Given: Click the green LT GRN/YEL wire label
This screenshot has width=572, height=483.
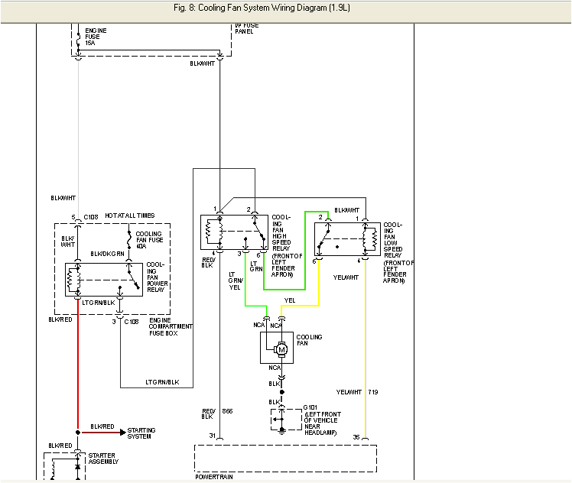Looking at the screenshot, I should pyautogui.click(x=235, y=280).
